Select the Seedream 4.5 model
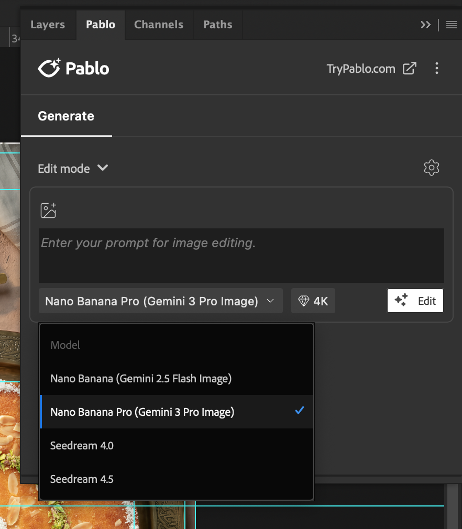462x529 pixels. (x=82, y=479)
